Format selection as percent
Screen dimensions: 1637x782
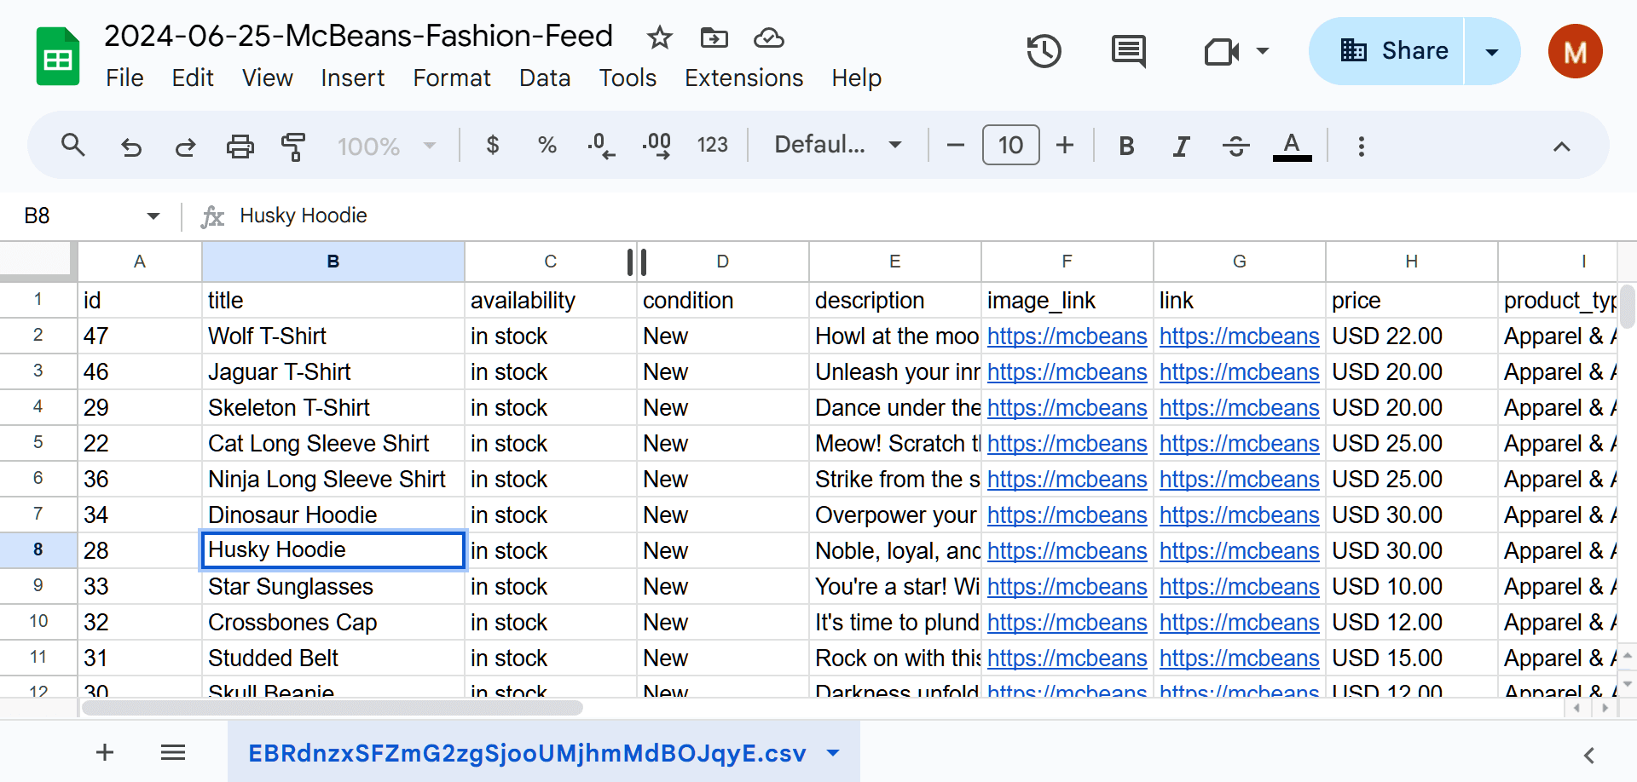click(547, 146)
